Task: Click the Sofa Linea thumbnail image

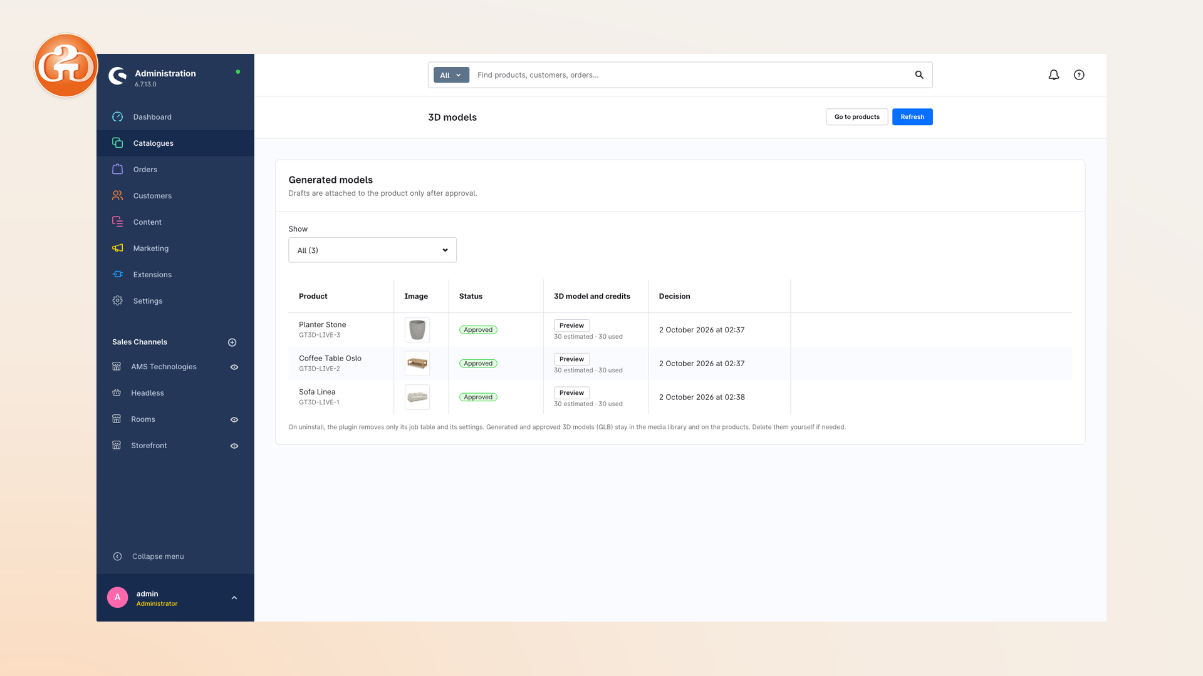Action: (417, 397)
